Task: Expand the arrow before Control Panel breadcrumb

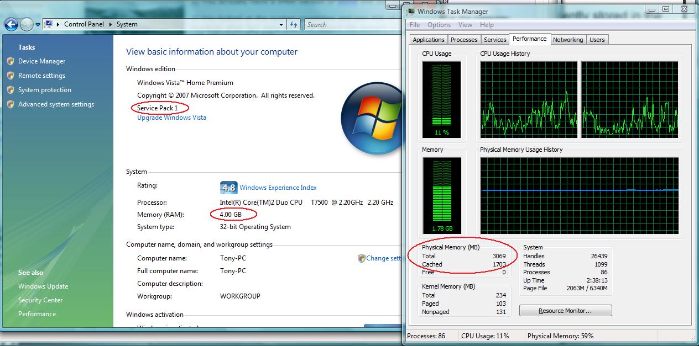Action: (x=58, y=24)
